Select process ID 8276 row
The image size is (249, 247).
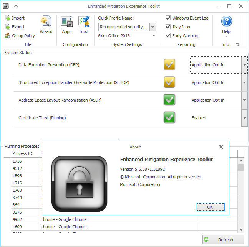[25, 212]
